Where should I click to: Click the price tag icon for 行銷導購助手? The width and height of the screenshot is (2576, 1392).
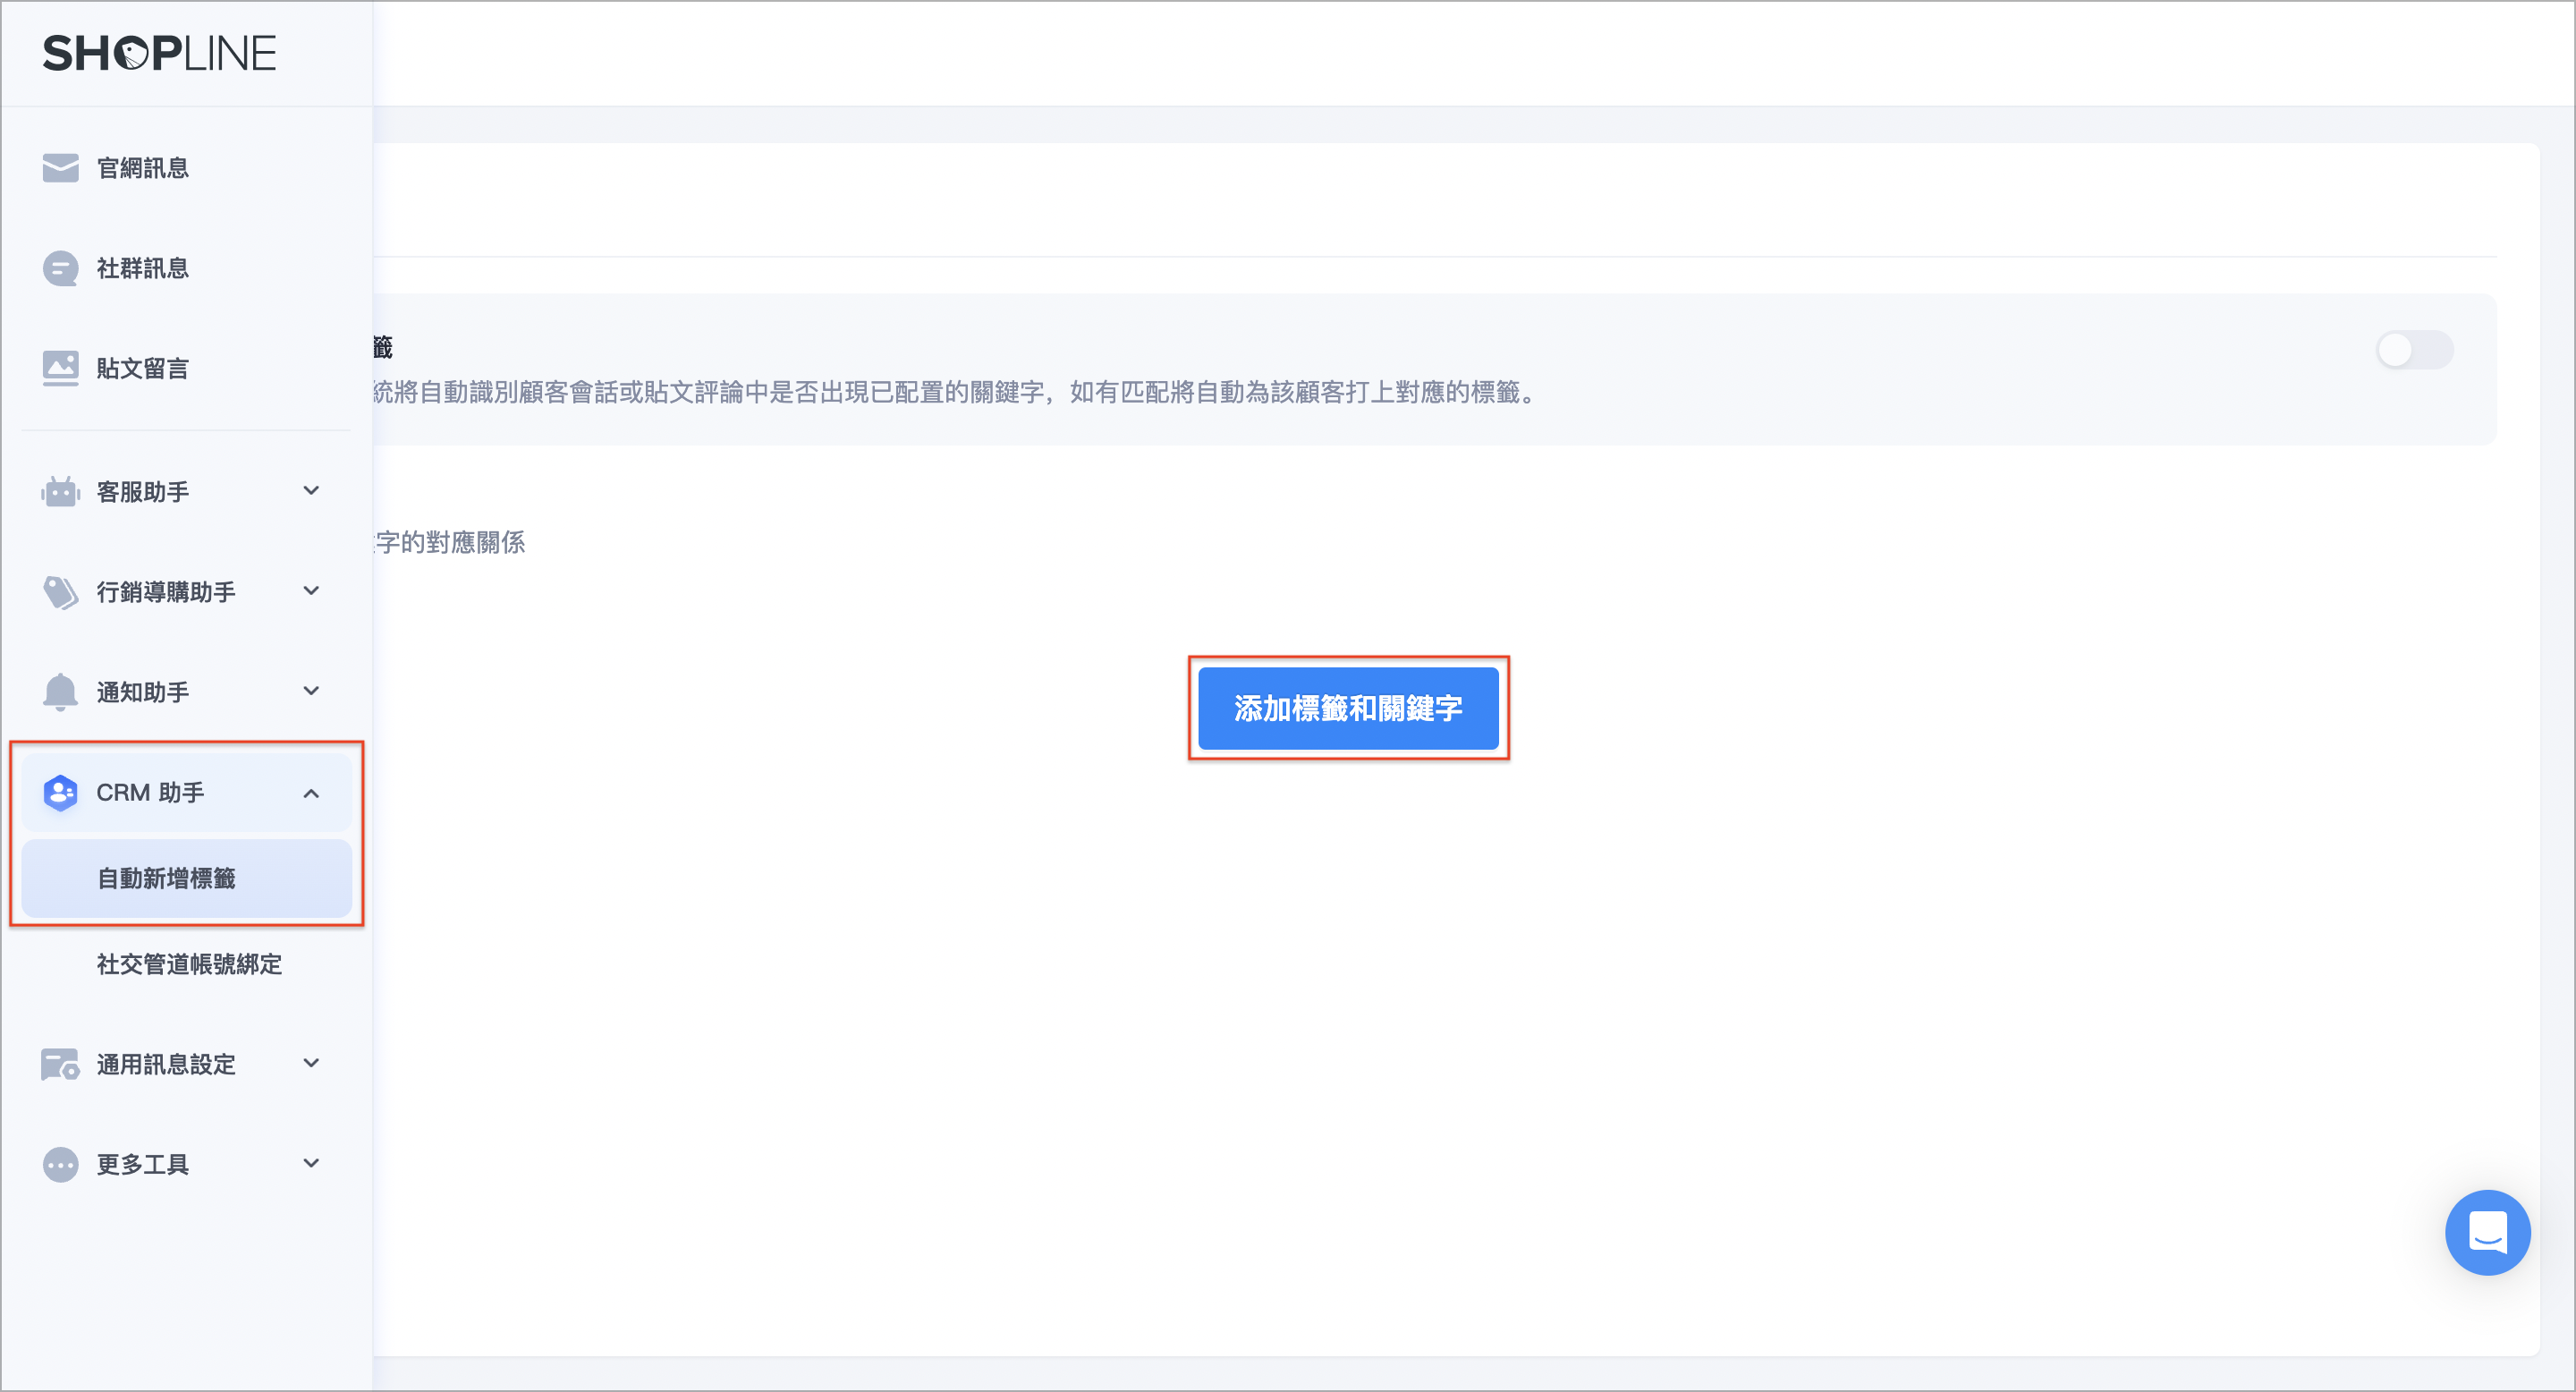(x=61, y=592)
